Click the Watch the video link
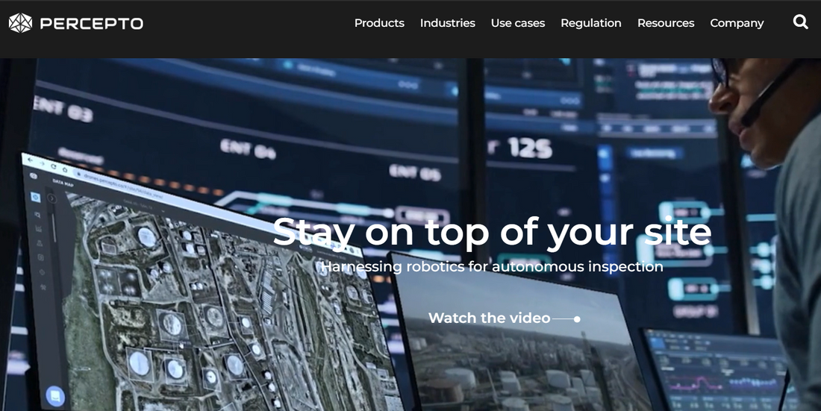The height and width of the screenshot is (411, 821). pos(489,318)
